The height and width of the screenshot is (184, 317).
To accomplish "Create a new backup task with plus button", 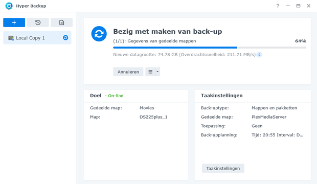I will pos(14,22).
